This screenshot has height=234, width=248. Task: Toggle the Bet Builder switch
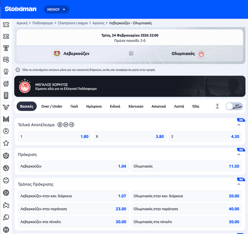tap(234, 106)
